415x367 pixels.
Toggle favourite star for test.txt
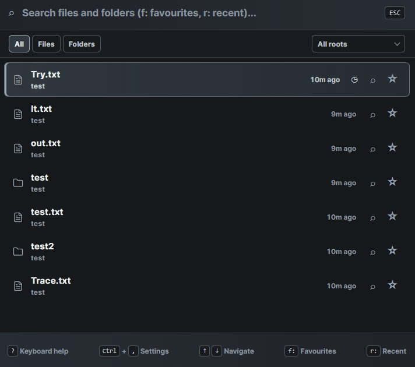click(392, 217)
